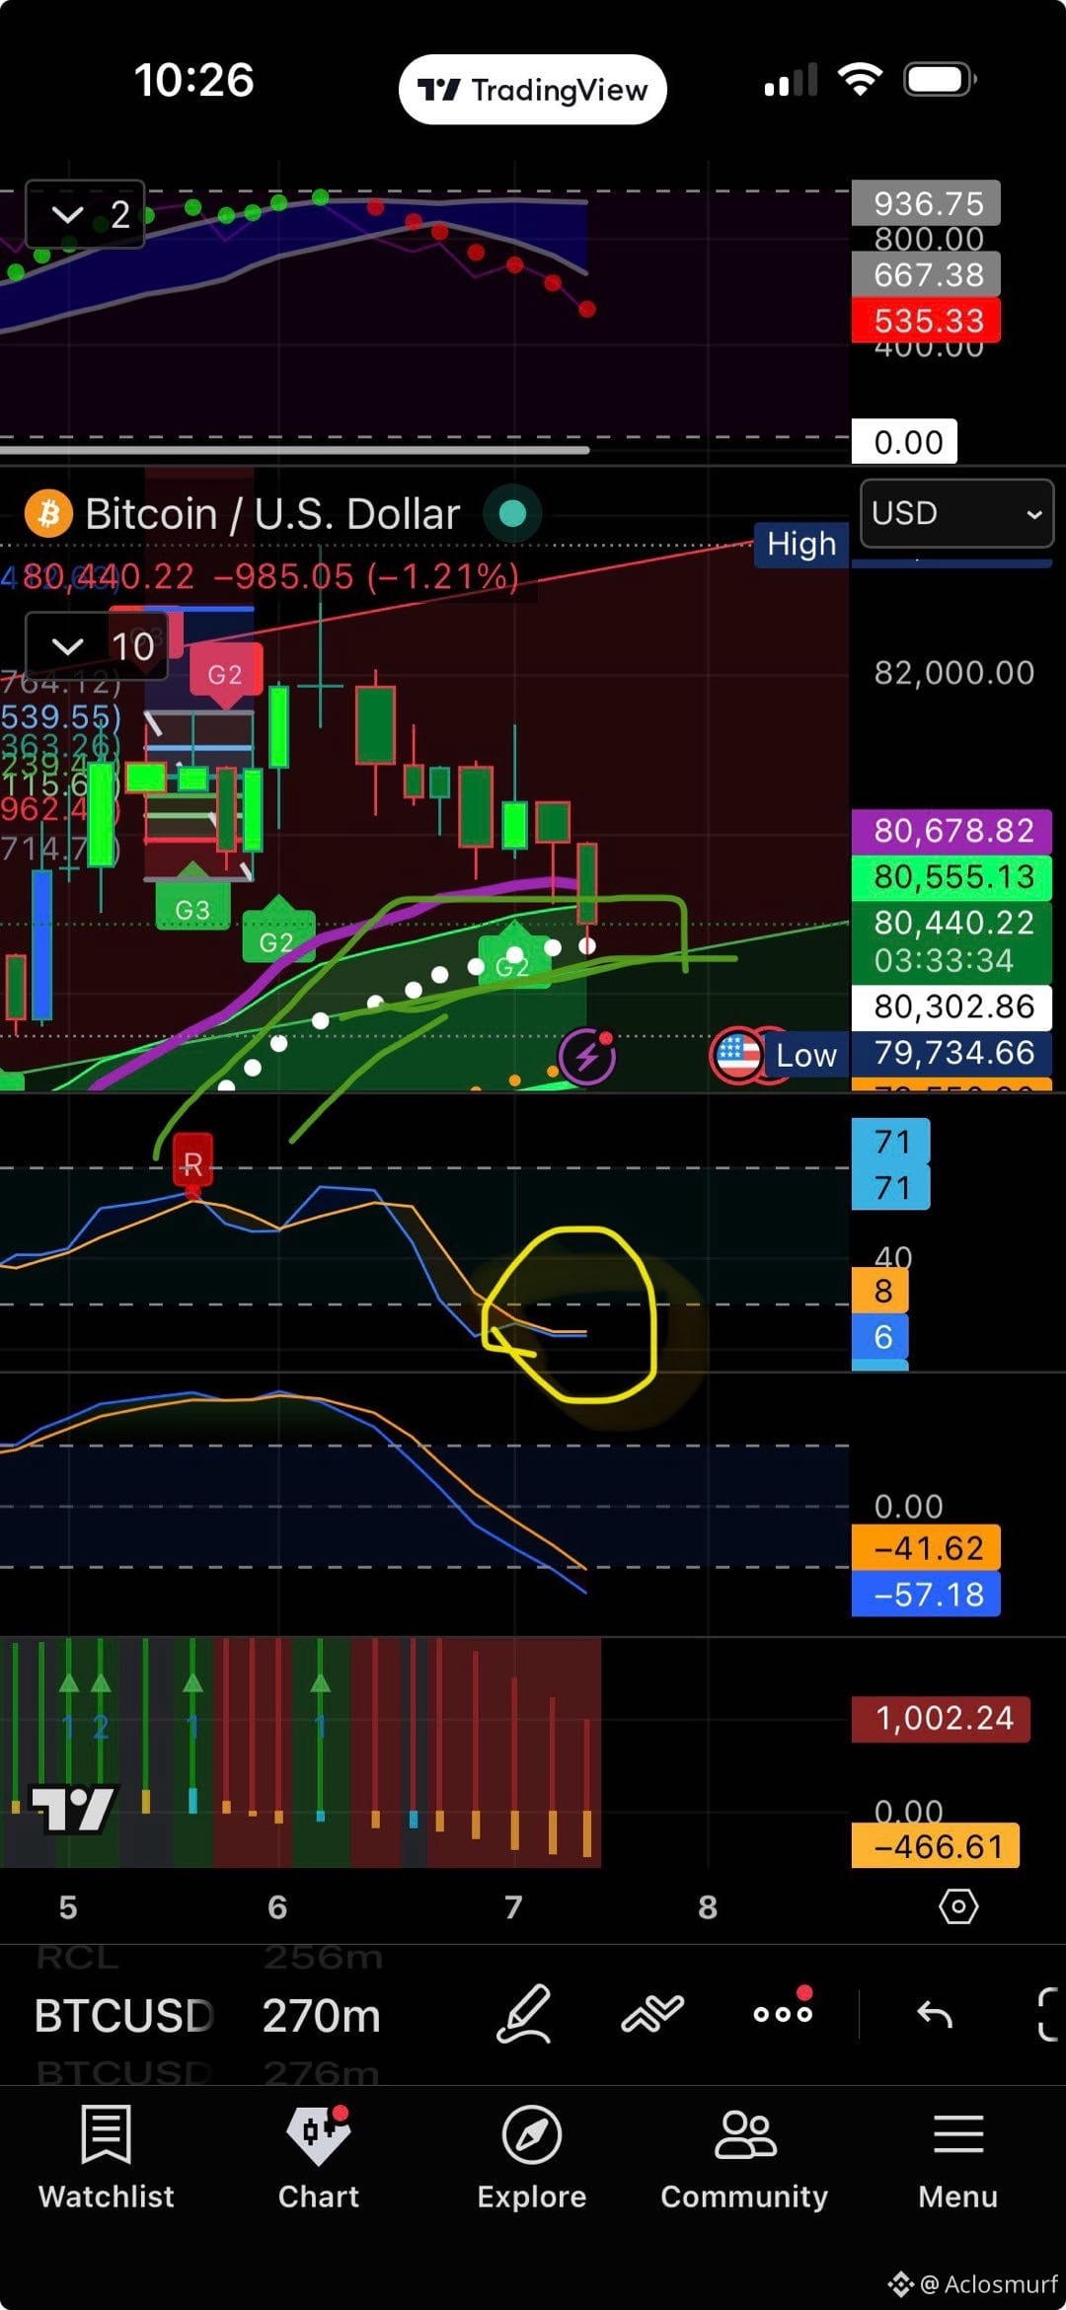Image resolution: width=1066 pixels, height=2310 pixels.
Task: Open the Watchlist tab
Action: pyautogui.click(x=106, y=2156)
